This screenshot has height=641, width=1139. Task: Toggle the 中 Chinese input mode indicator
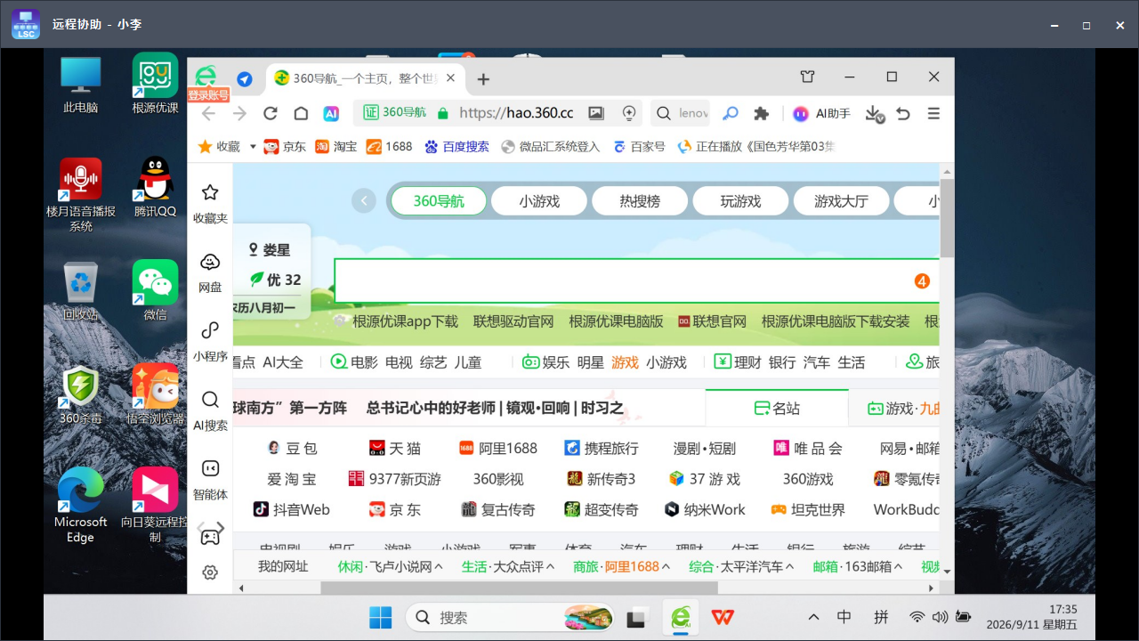(844, 617)
